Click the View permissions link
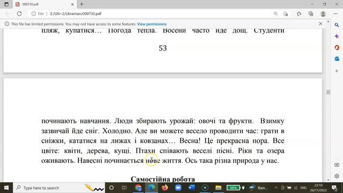This screenshot has width=343, height=193. click(x=152, y=24)
